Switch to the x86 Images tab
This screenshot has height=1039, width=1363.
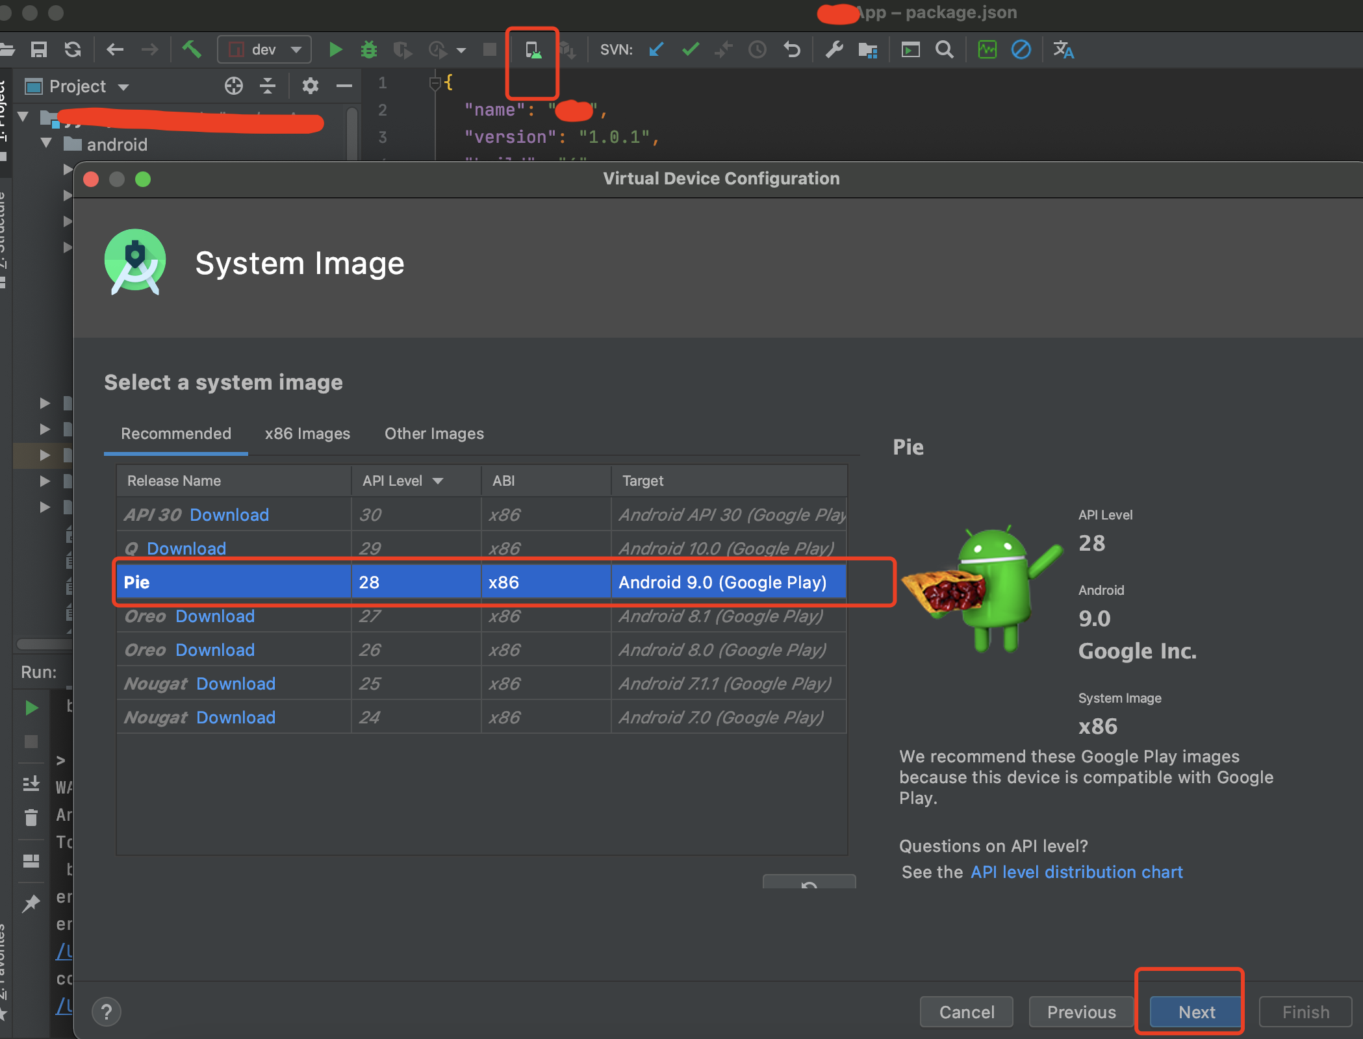pos(307,434)
